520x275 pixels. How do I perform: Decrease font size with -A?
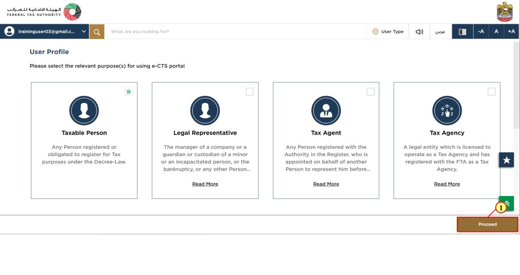click(x=481, y=31)
